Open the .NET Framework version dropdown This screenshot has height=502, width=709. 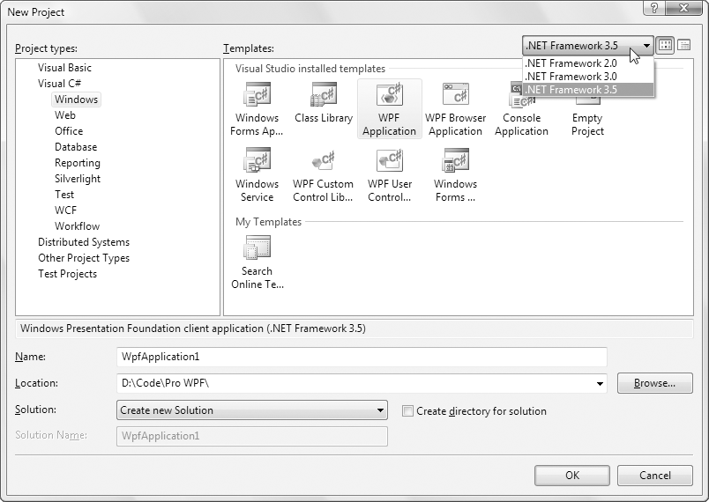coord(588,46)
